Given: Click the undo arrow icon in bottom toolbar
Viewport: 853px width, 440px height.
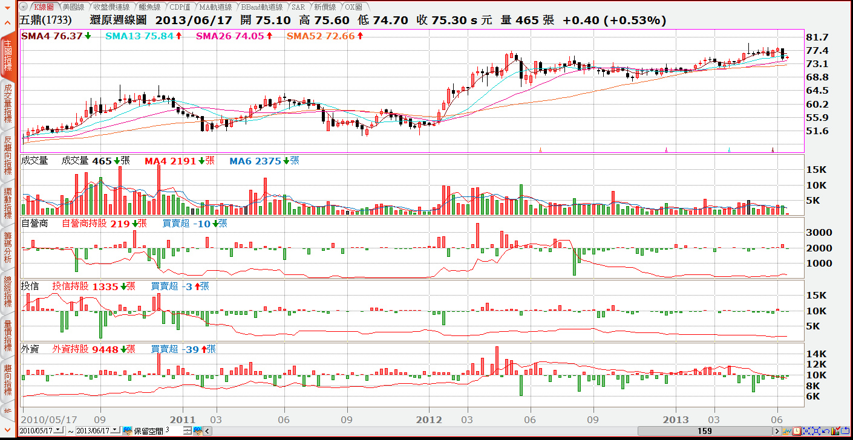Looking at the screenshot, I should pos(826,431).
